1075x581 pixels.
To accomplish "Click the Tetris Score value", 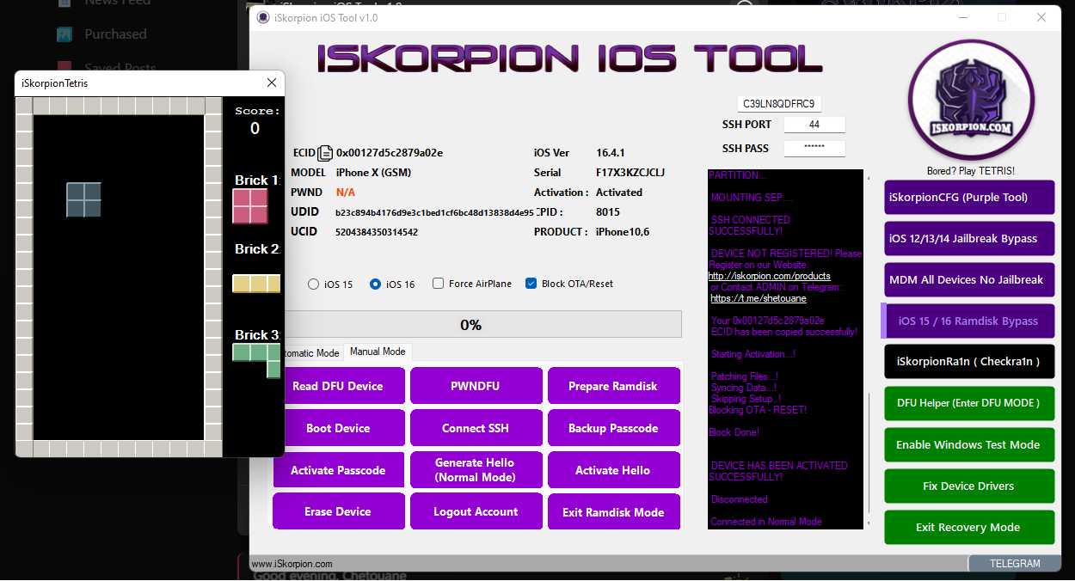I will (255, 128).
